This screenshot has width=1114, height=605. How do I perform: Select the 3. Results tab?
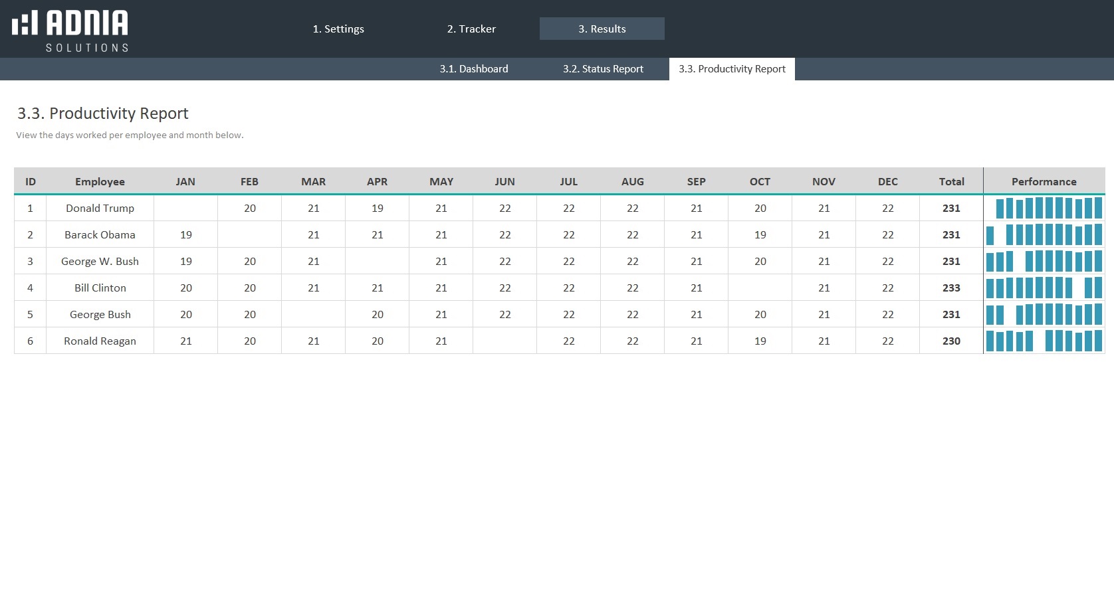click(602, 29)
